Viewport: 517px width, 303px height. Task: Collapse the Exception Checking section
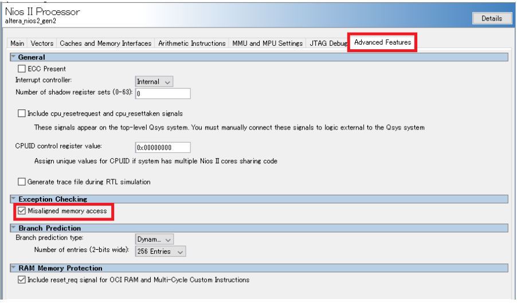click(14, 199)
